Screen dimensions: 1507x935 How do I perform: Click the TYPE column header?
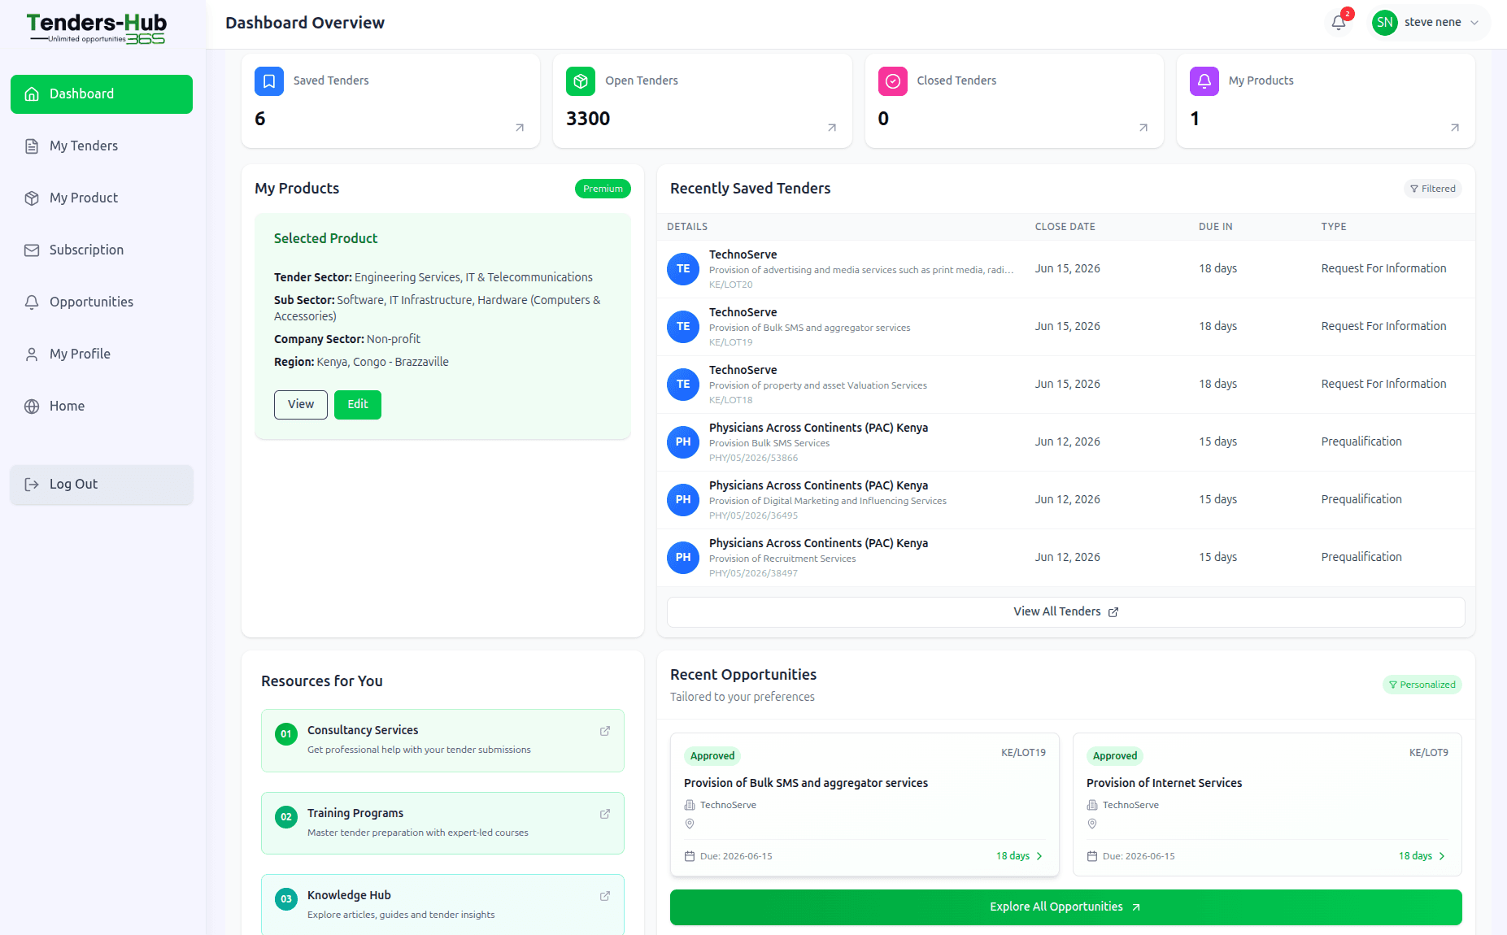(x=1334, y=227)
